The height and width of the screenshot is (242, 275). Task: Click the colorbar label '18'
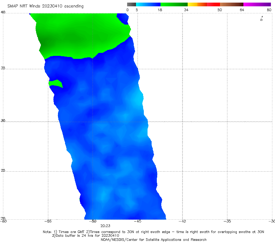coord(160,10)
